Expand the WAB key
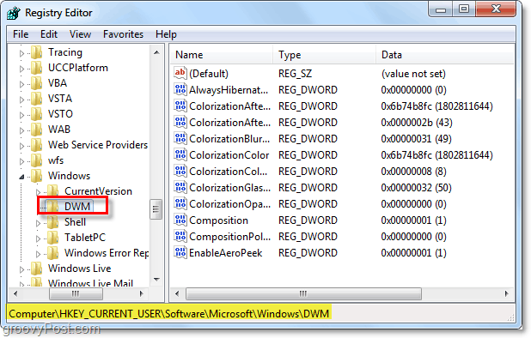 tap(21, 130)
